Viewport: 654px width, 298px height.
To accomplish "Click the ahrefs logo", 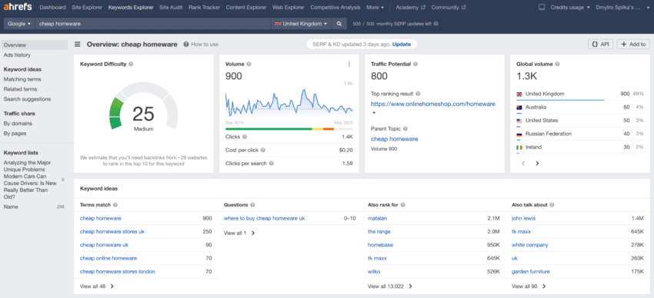I will [18, 8].
